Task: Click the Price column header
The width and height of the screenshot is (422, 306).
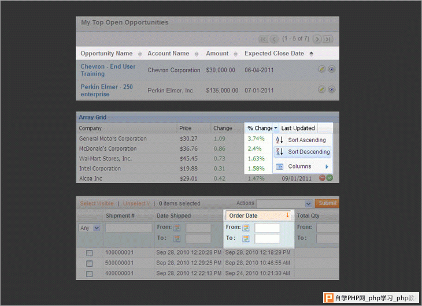Action: (x=194, y=128)
